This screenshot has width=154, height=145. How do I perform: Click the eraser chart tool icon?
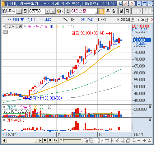pos(123,141)
